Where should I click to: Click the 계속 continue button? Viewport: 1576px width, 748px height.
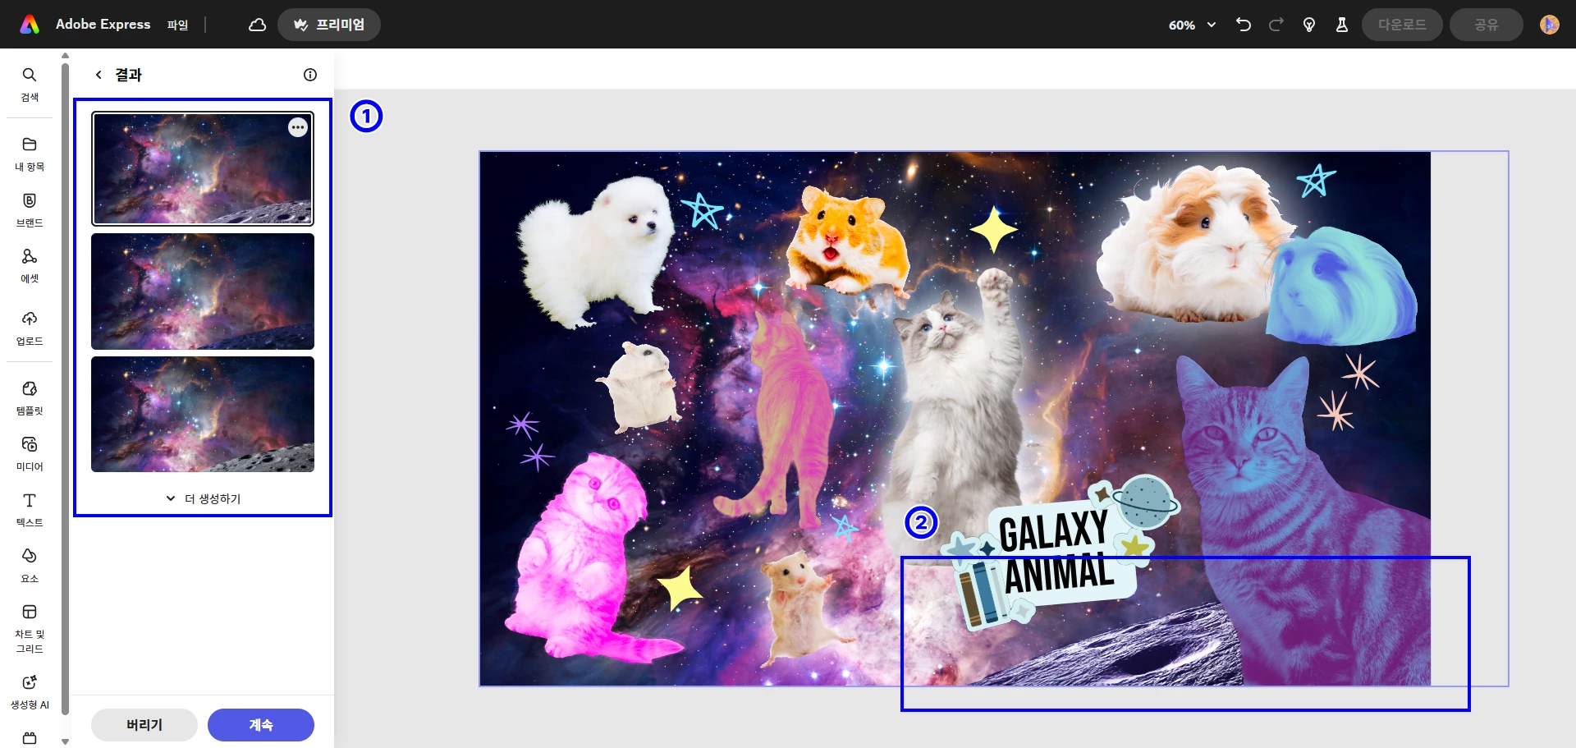261,725
